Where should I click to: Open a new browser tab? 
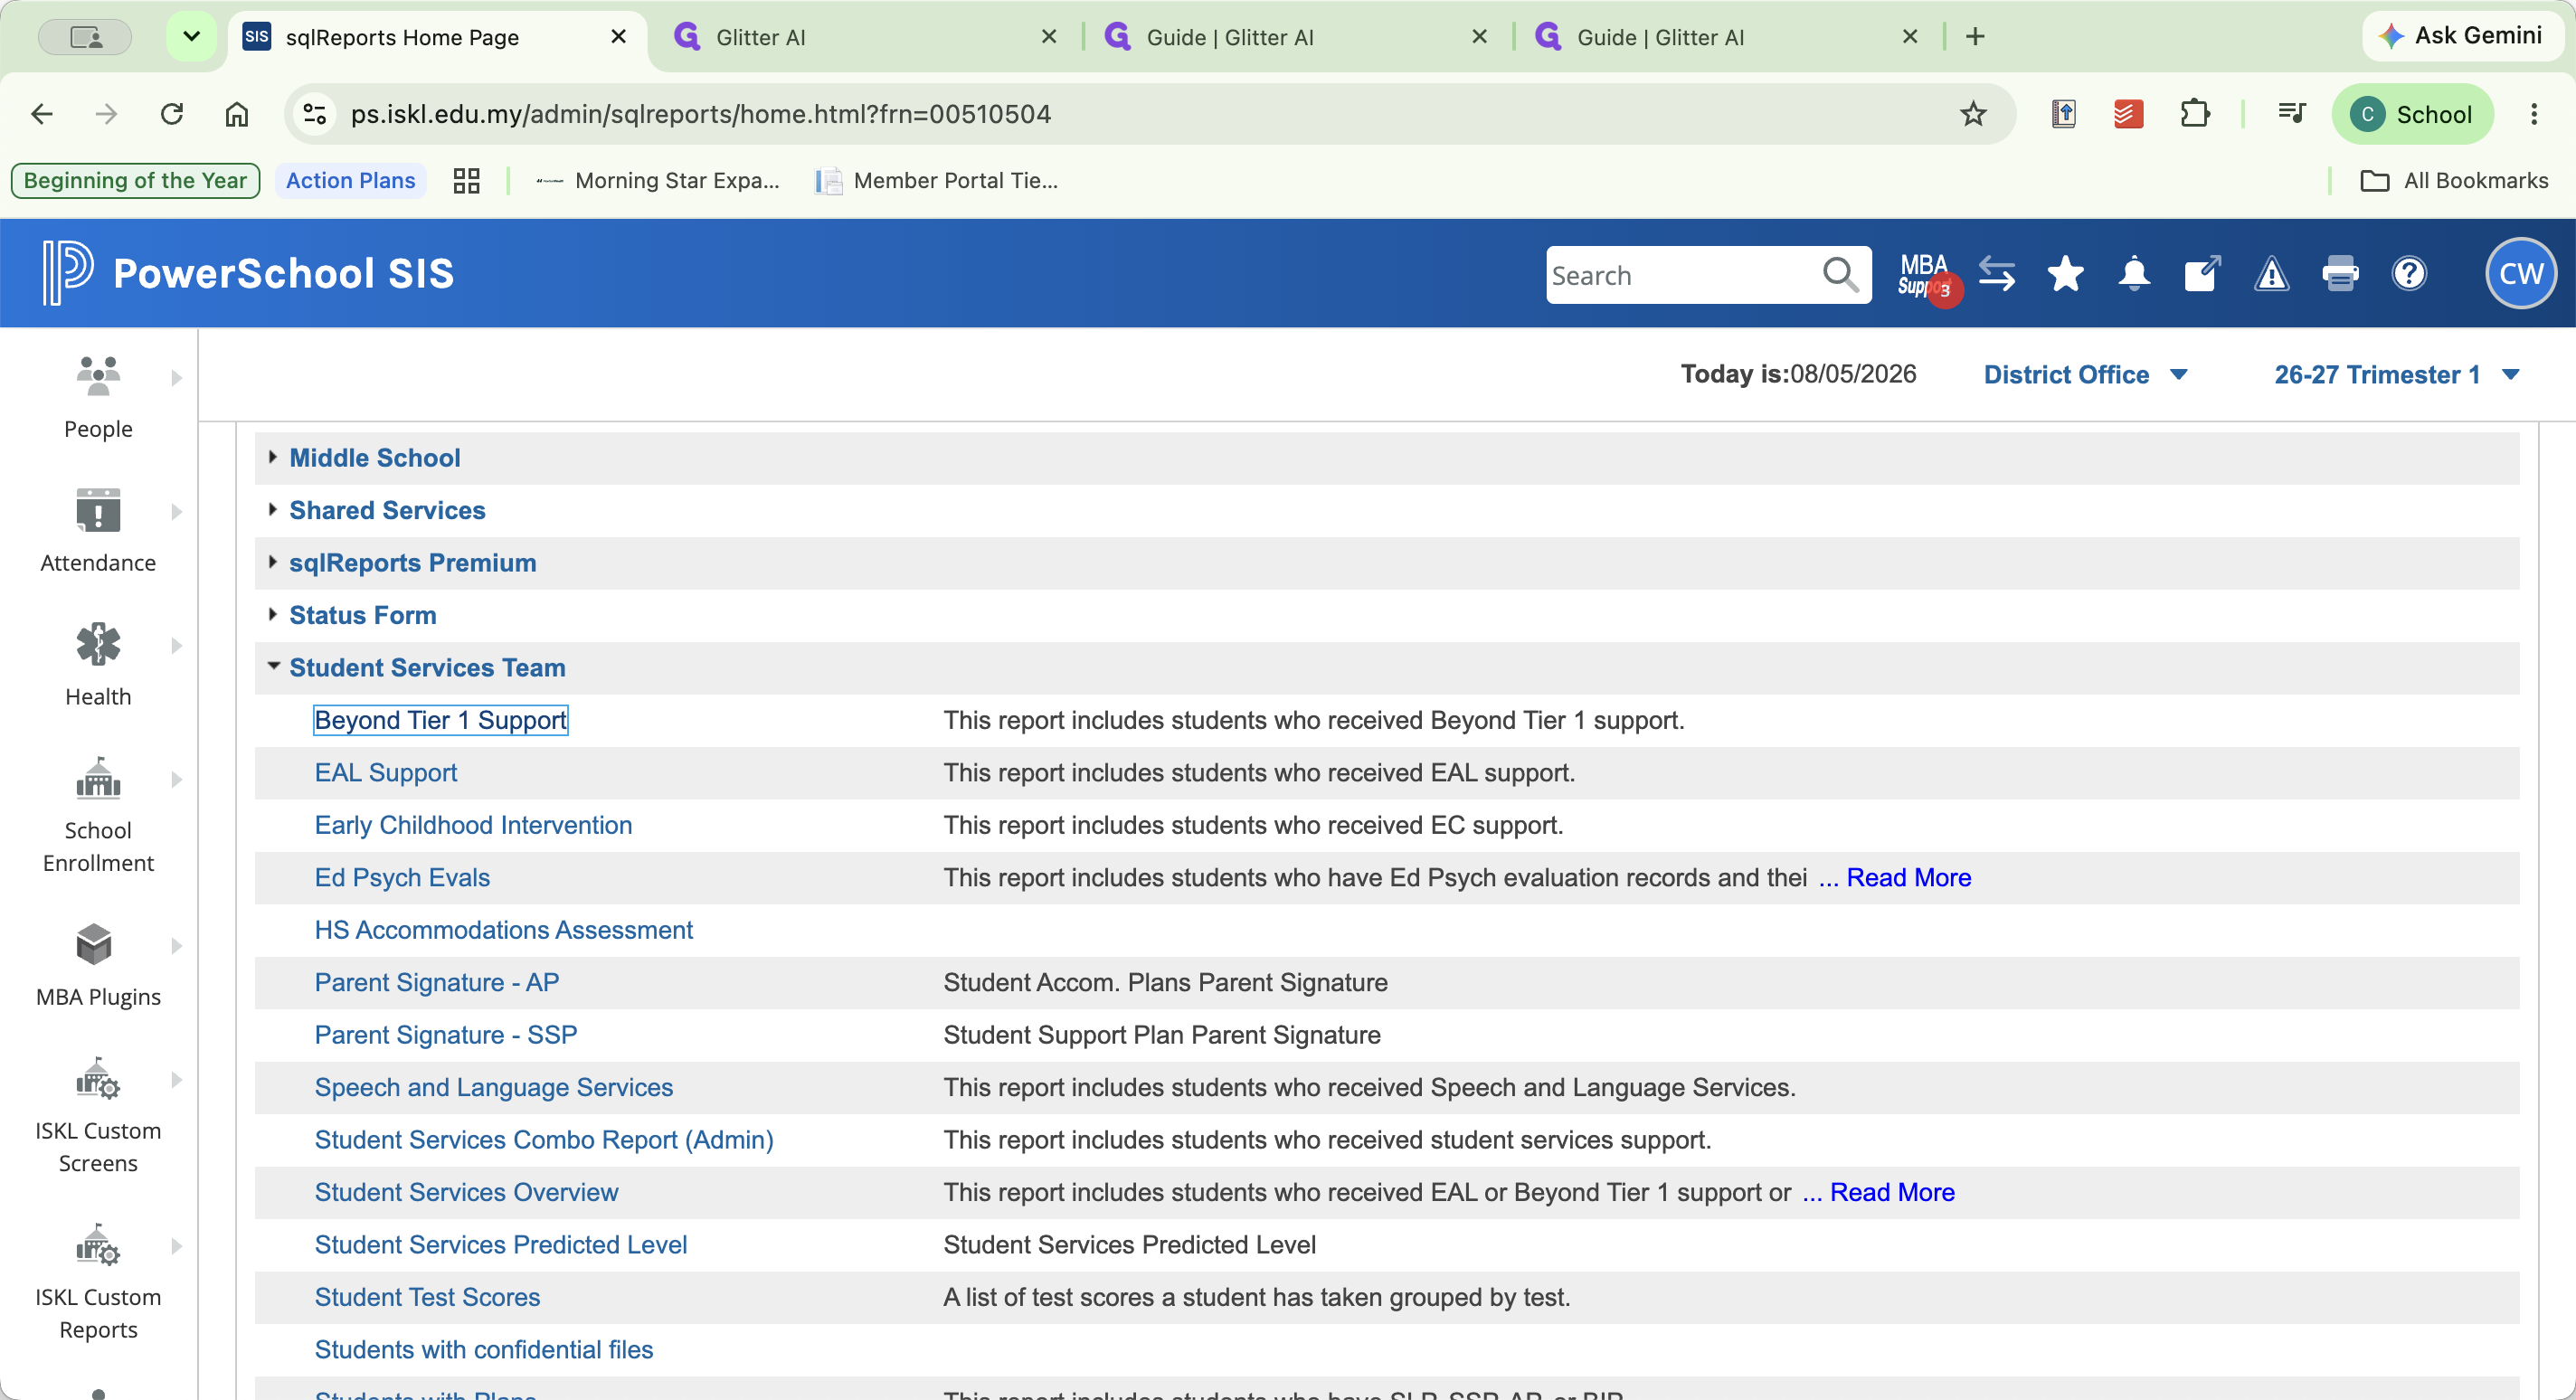pos(1975,37)
